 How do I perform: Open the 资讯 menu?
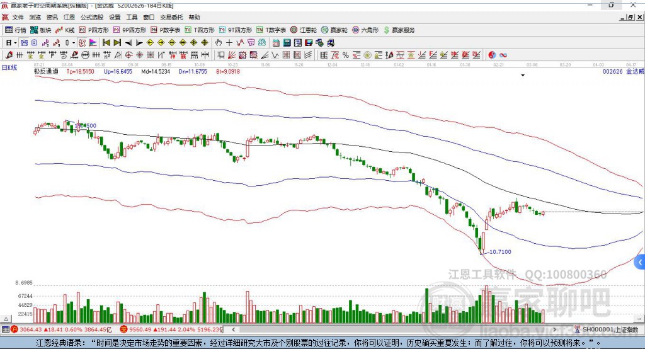[x=52, y=17]
